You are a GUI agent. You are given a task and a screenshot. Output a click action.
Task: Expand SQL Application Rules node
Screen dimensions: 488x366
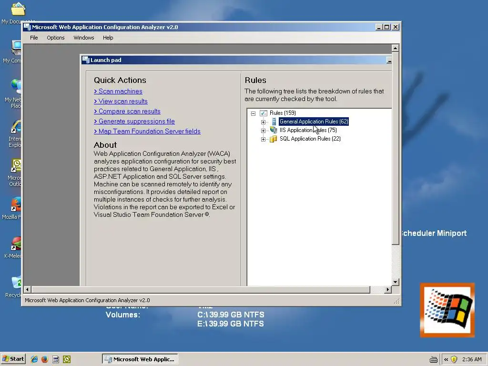pyautogui.click(x=263, y=140)
